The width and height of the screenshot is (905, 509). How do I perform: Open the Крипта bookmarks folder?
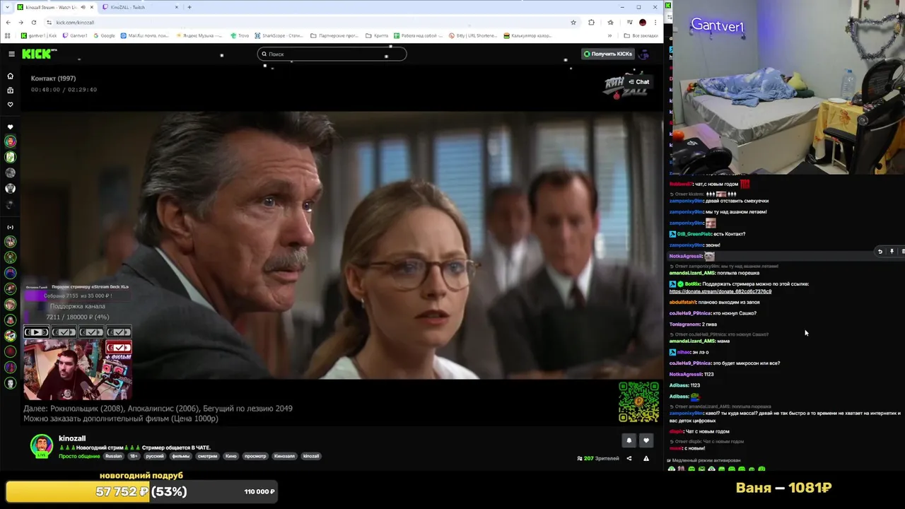point(377,35)
